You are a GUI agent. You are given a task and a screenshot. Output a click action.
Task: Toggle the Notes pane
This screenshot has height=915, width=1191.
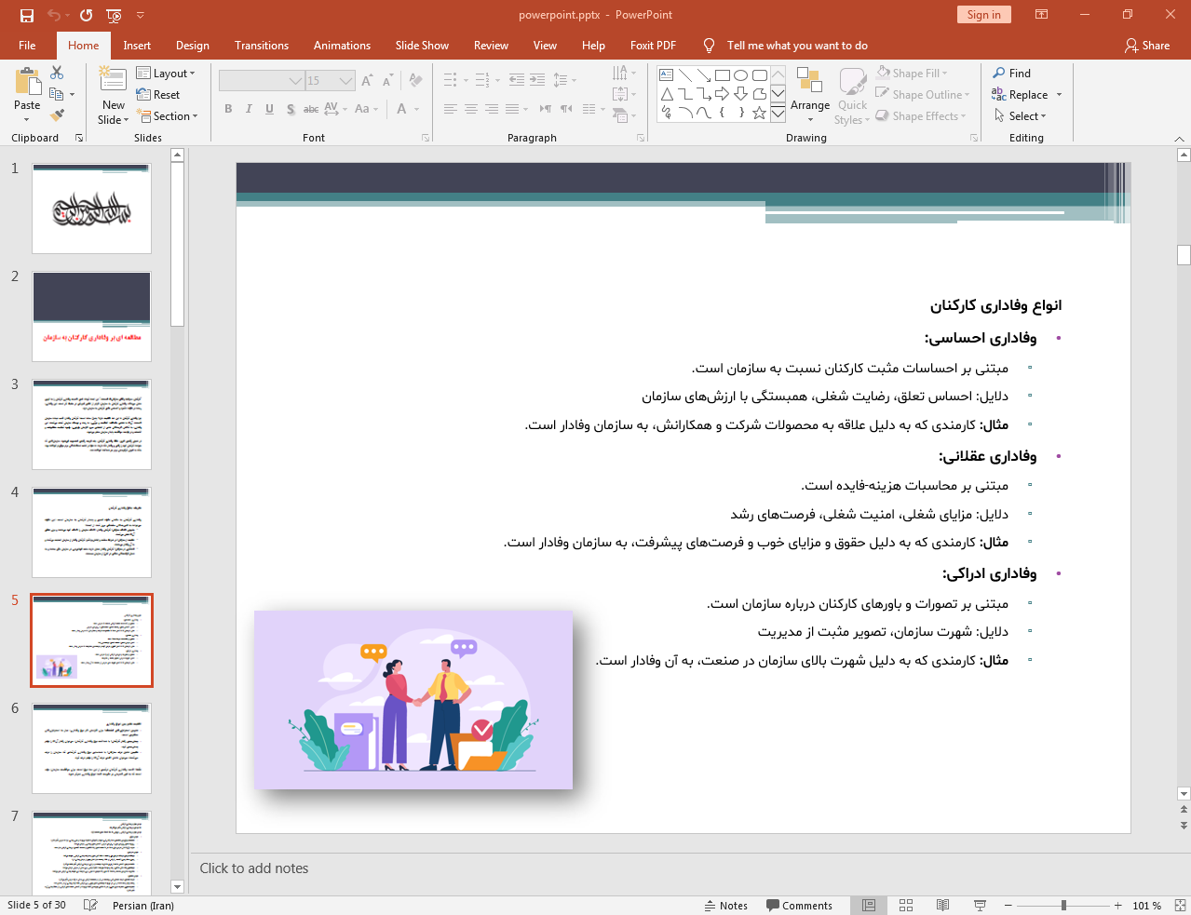(x=725, y=905)
